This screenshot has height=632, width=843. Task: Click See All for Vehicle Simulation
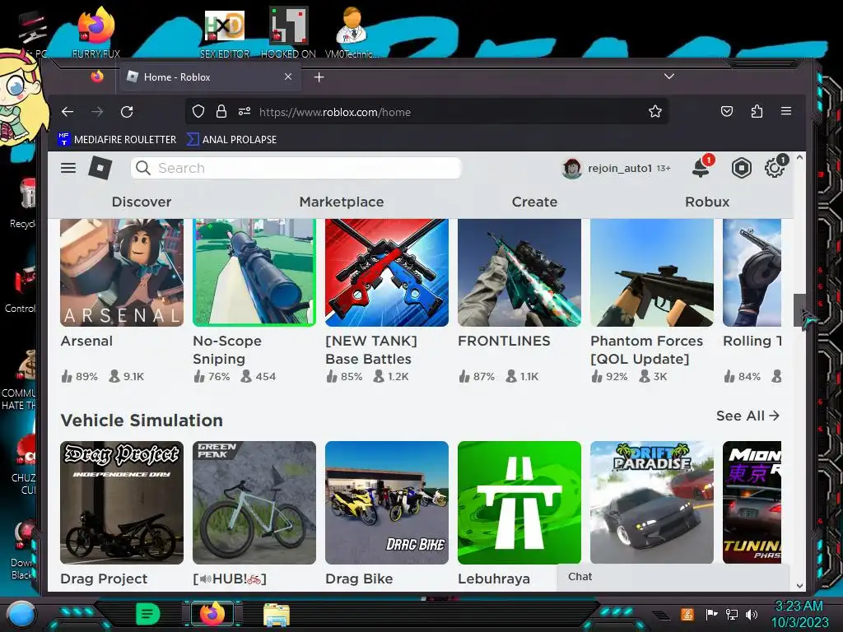[x=748, y=416]
